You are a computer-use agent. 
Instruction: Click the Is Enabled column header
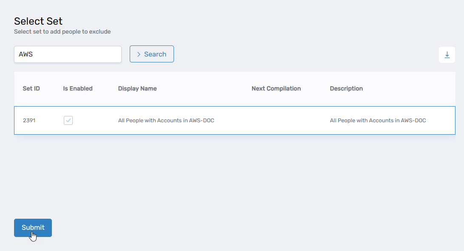point(78,89)
